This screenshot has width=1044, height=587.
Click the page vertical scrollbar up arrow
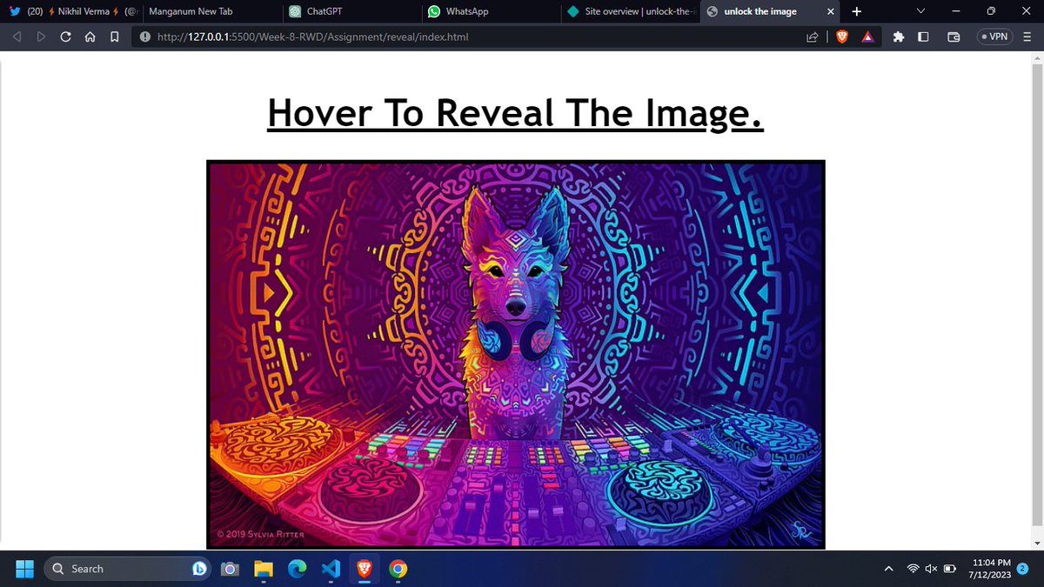tap(1035, 58)
